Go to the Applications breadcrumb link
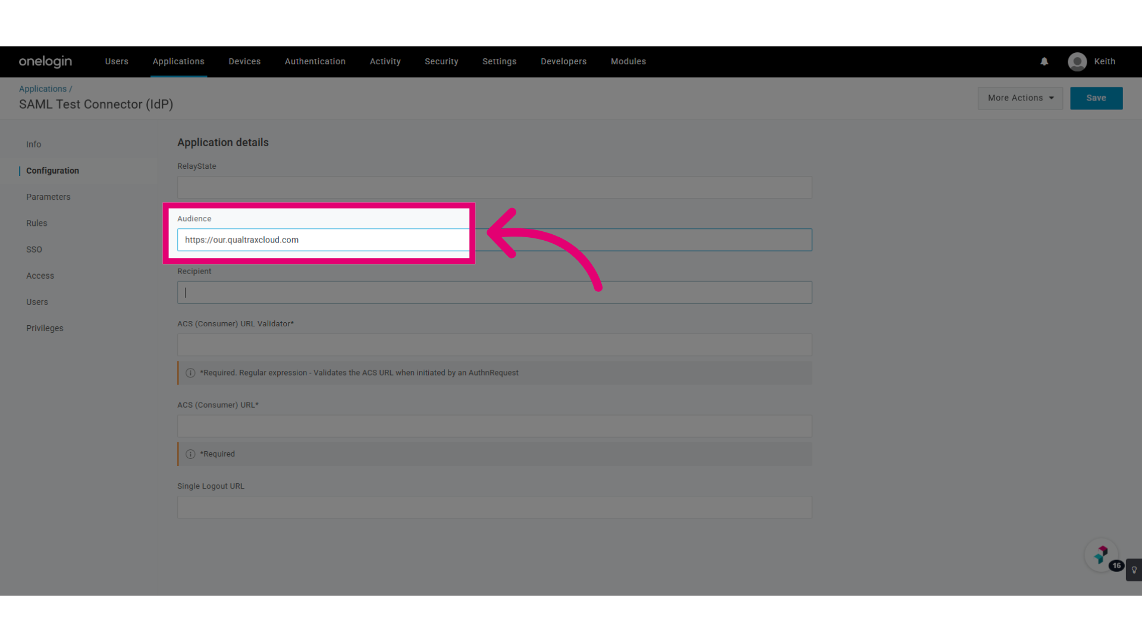 [x=43, y=89]
